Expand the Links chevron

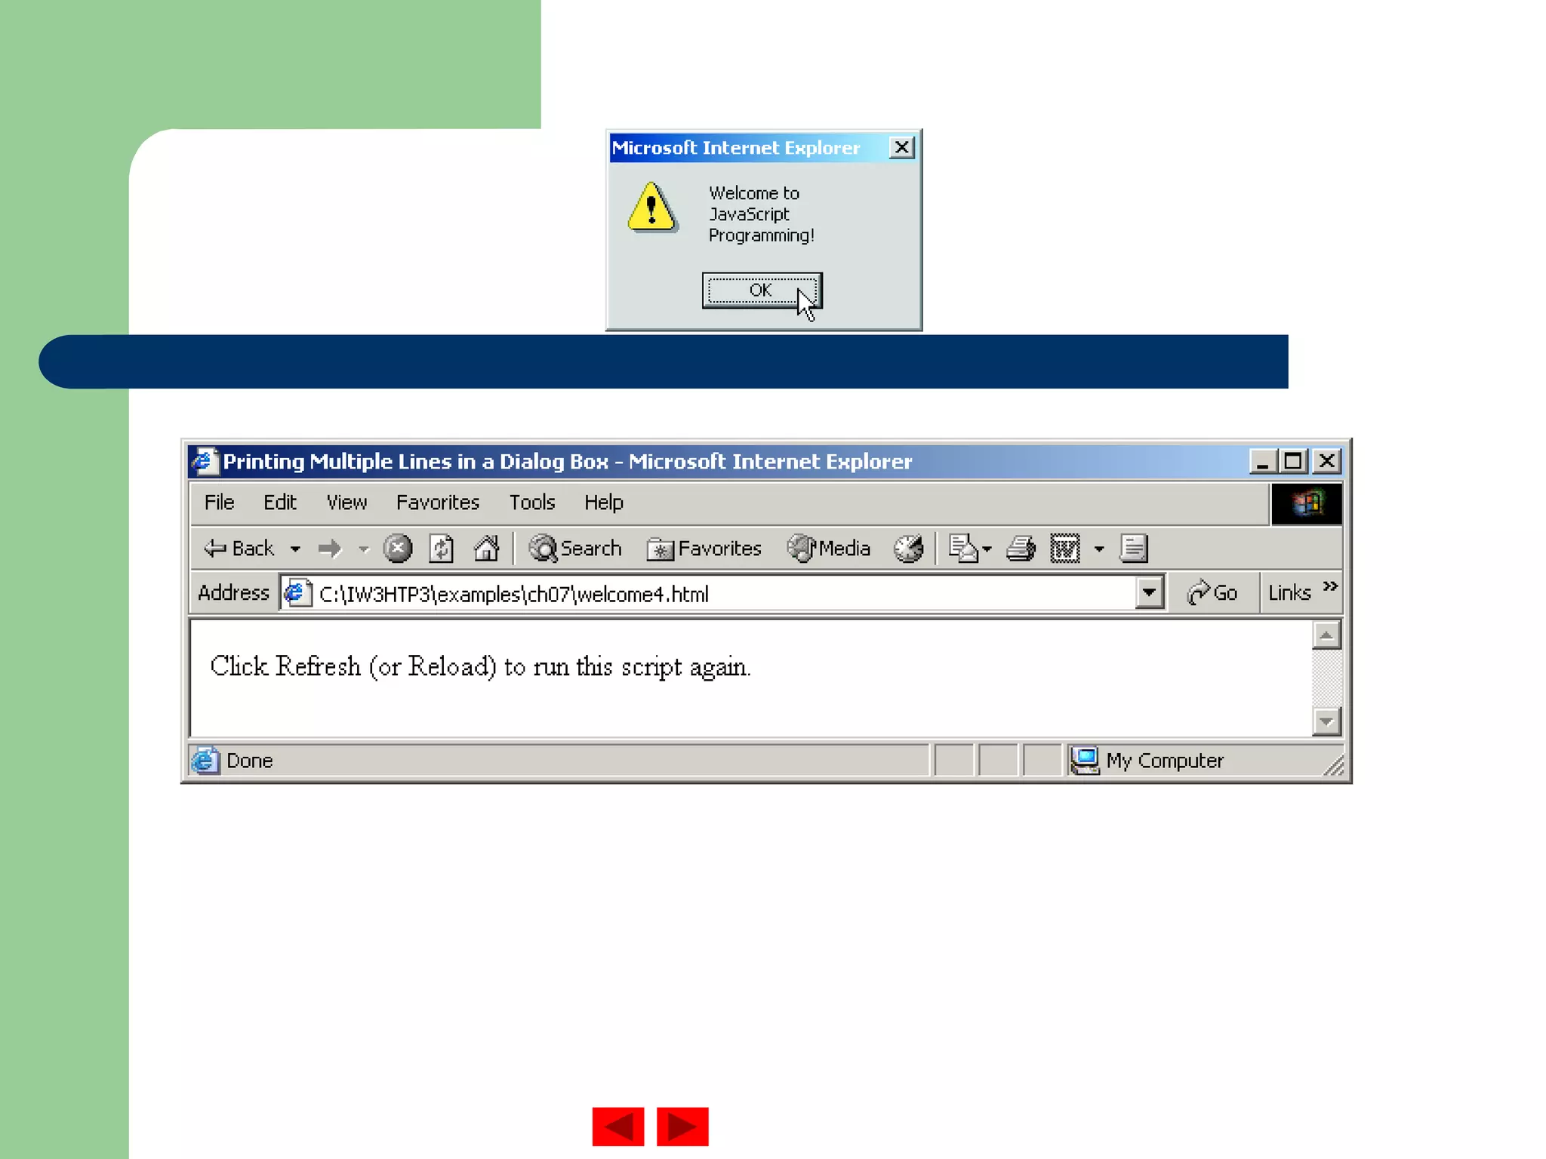coord(1330,587)
